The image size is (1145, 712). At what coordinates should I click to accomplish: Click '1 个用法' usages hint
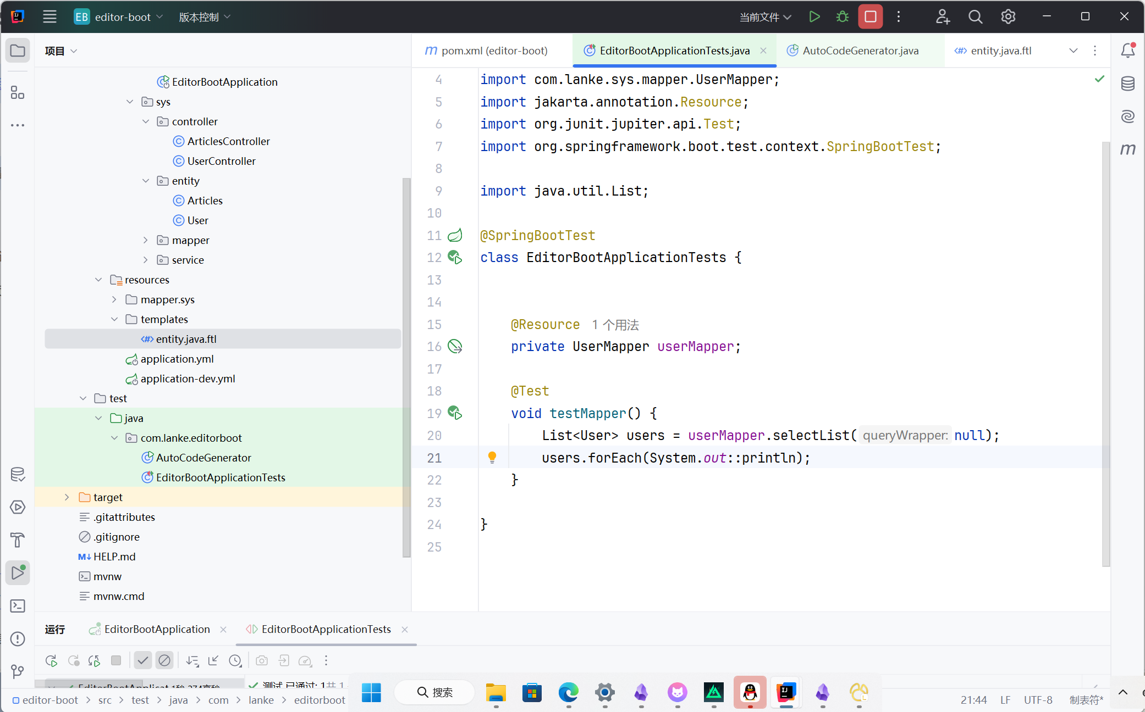pyautogui.click(x=615, y=325)
